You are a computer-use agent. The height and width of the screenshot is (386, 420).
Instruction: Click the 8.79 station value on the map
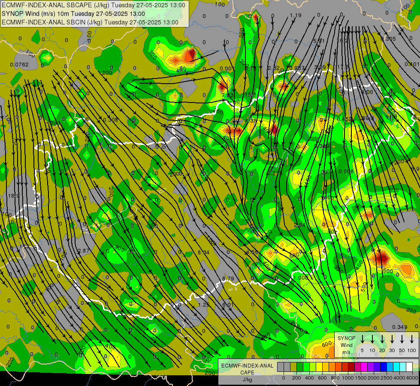click(x=228, y=279)
